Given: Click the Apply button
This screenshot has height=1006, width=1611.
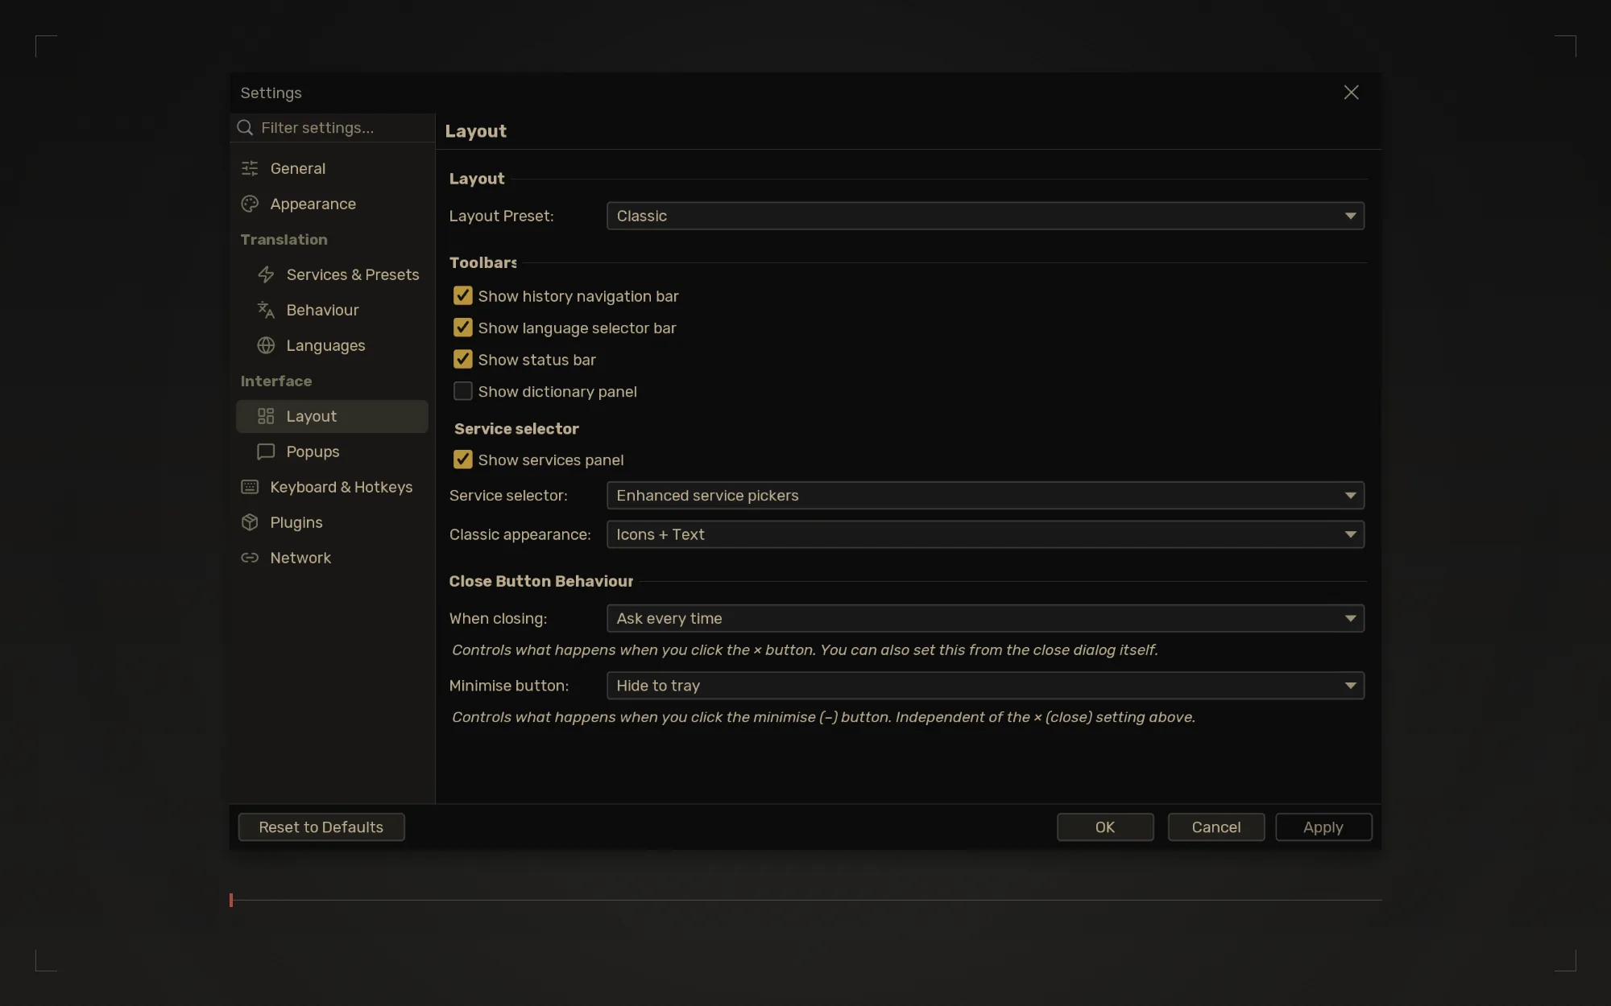Looking at the screenshot, I should pos(1323,827).
